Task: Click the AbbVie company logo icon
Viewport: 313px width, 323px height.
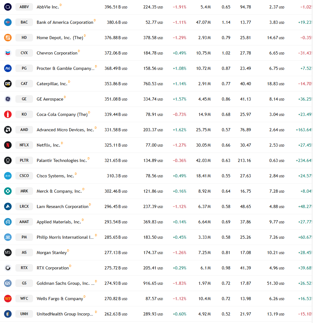Action: tap(8, 7)
